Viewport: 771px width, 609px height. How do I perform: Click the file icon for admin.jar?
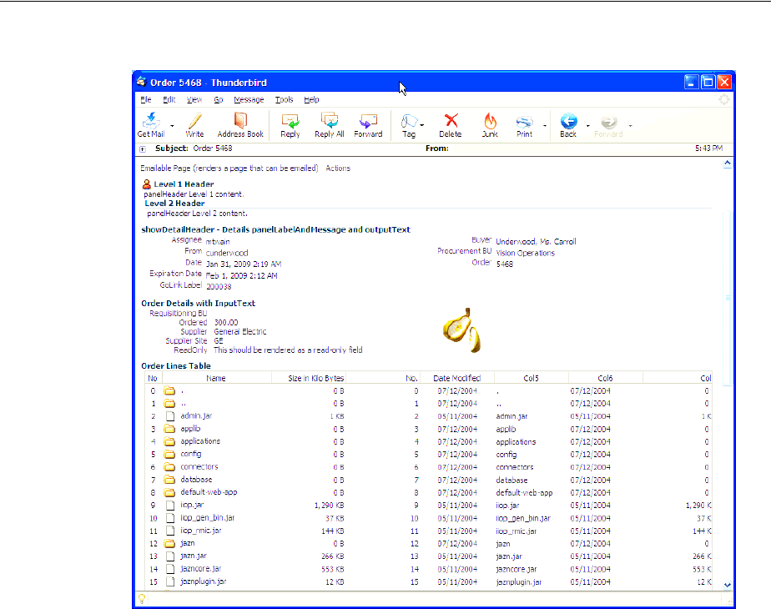point(170,416)
